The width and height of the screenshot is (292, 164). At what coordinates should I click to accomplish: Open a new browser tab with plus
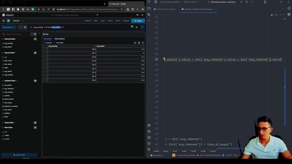click(x=104, y=4)
